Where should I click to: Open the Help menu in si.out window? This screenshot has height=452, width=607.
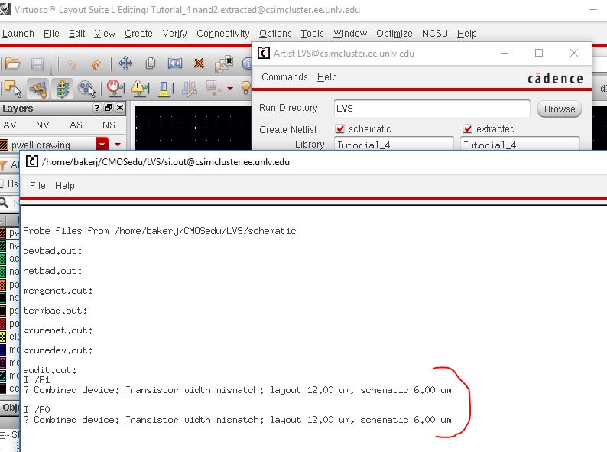tap(65, 186)
